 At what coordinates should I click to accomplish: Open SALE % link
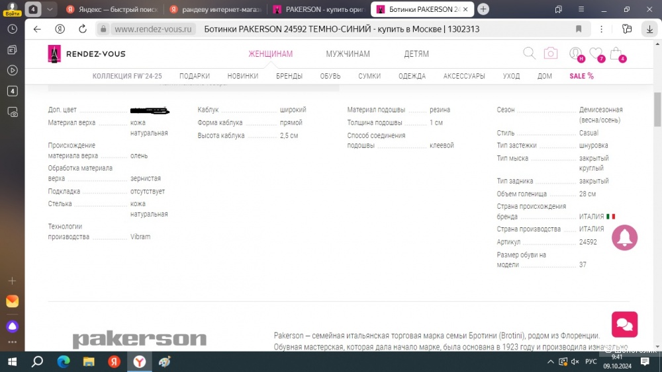581,76
